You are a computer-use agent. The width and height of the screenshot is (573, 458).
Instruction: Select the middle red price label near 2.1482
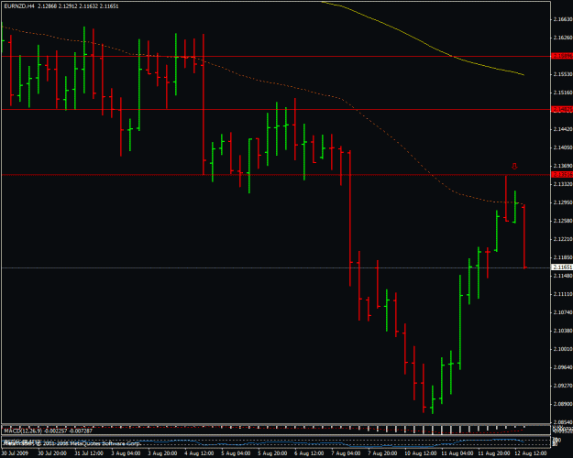click(562, 109)
